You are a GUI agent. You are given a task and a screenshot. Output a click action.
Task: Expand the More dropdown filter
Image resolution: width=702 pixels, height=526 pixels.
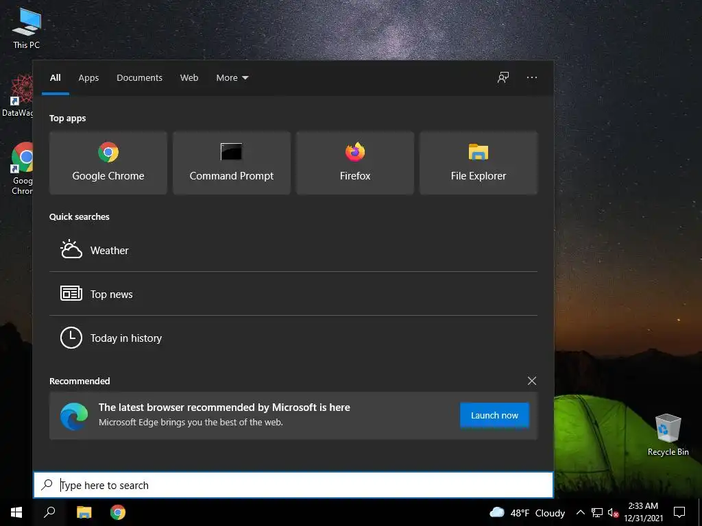pyautogui.click(x=232, y=77)
